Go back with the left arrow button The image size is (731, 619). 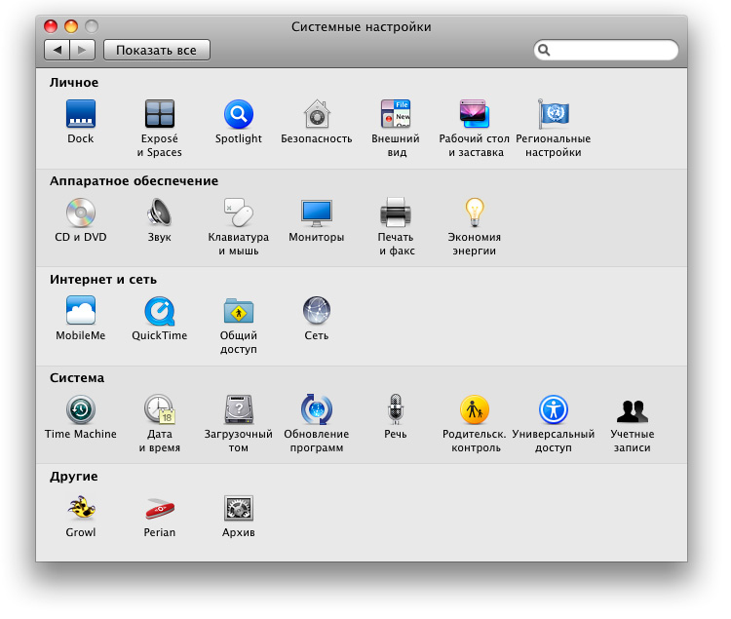[x=57, y=50]
